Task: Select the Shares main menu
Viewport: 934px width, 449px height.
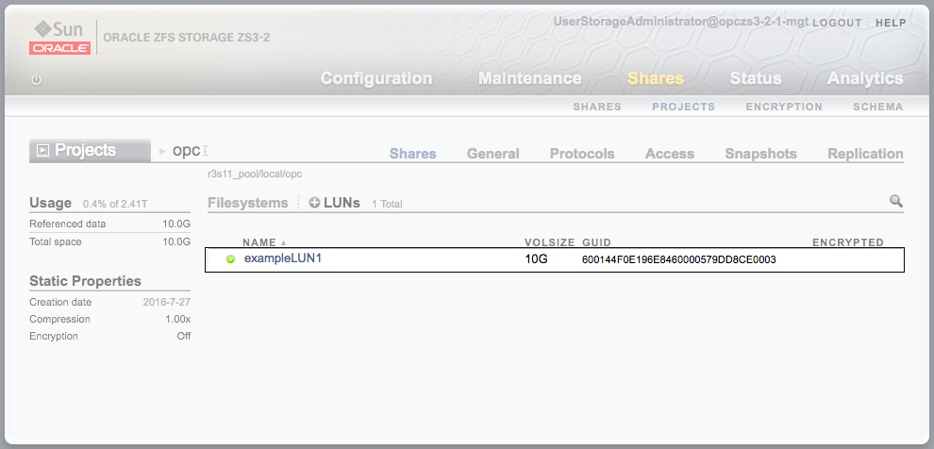Action: coord(656,78)
